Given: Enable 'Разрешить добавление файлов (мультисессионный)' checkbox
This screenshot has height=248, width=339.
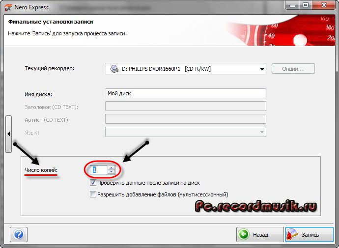Looking at the screenshot, I should pyautogui.click(x=93, y=194).
